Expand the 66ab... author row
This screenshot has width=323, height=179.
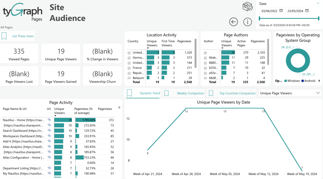[205, 58]
